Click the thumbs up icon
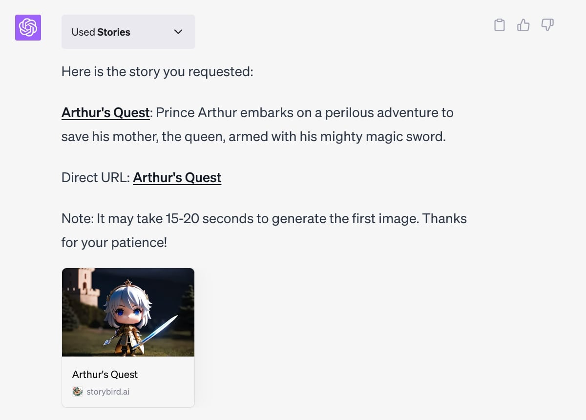The image size is (586, 420). 523,25
